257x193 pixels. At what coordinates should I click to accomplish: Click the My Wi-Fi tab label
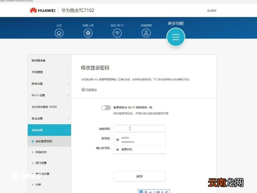tap(117, 25)
